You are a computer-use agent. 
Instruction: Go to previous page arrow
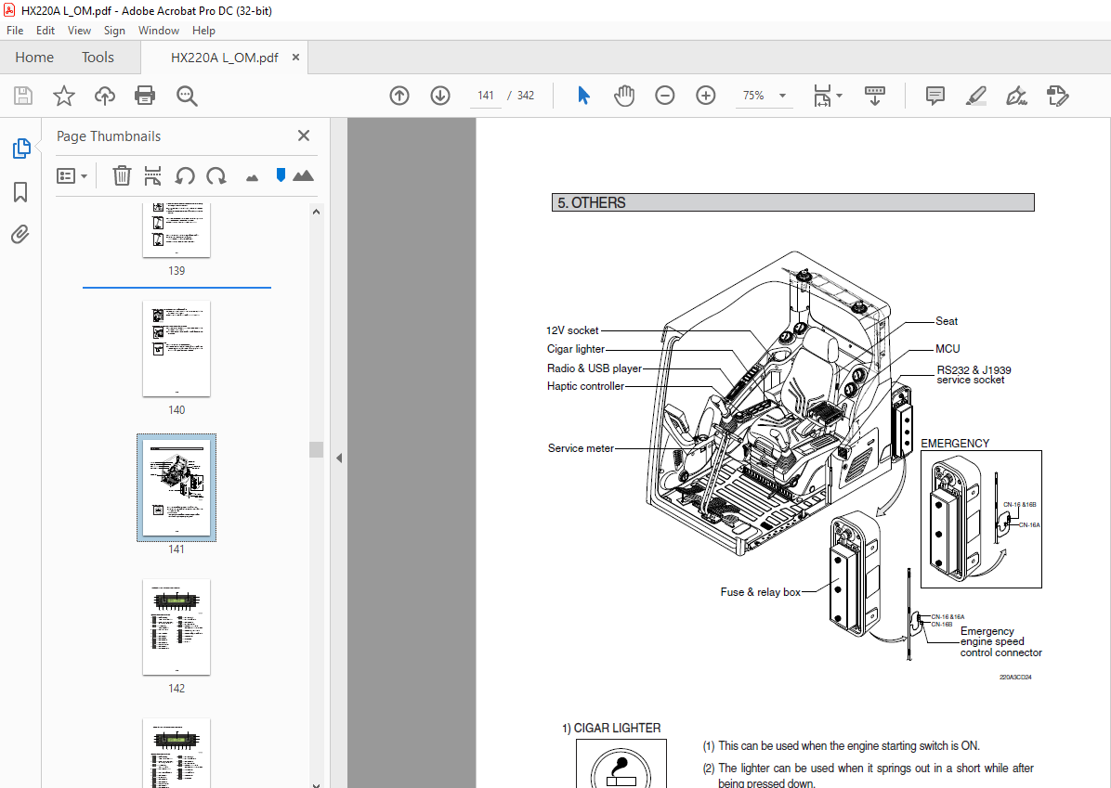[x=399, y=96]
